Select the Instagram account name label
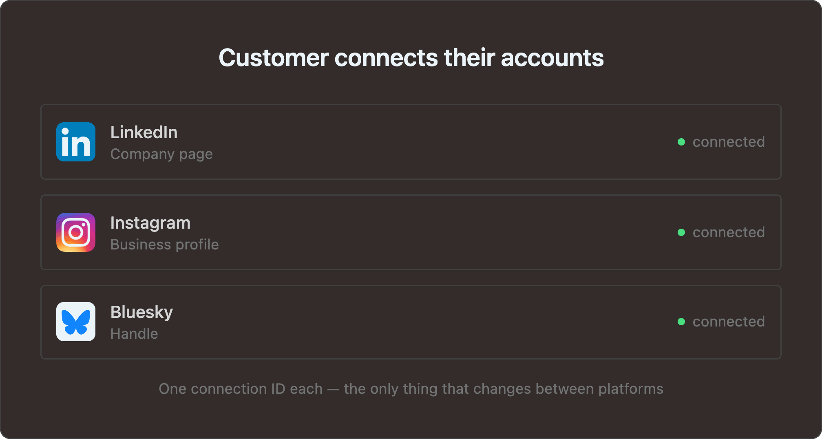 click(150, 223)
